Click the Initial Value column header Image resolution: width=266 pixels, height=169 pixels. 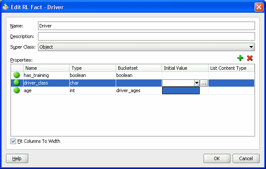[x=185, y=68]
